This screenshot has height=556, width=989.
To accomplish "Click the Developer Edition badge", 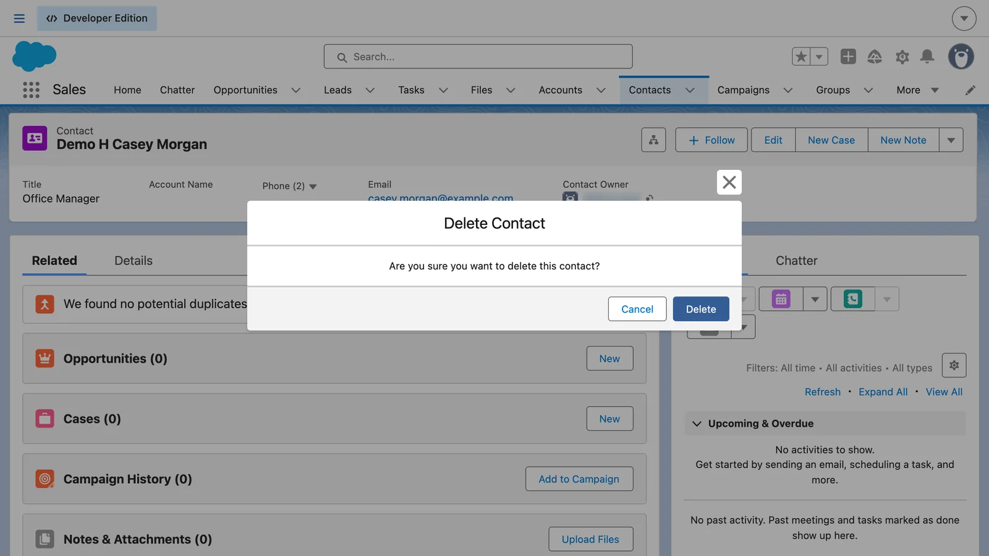I will 97,19.
